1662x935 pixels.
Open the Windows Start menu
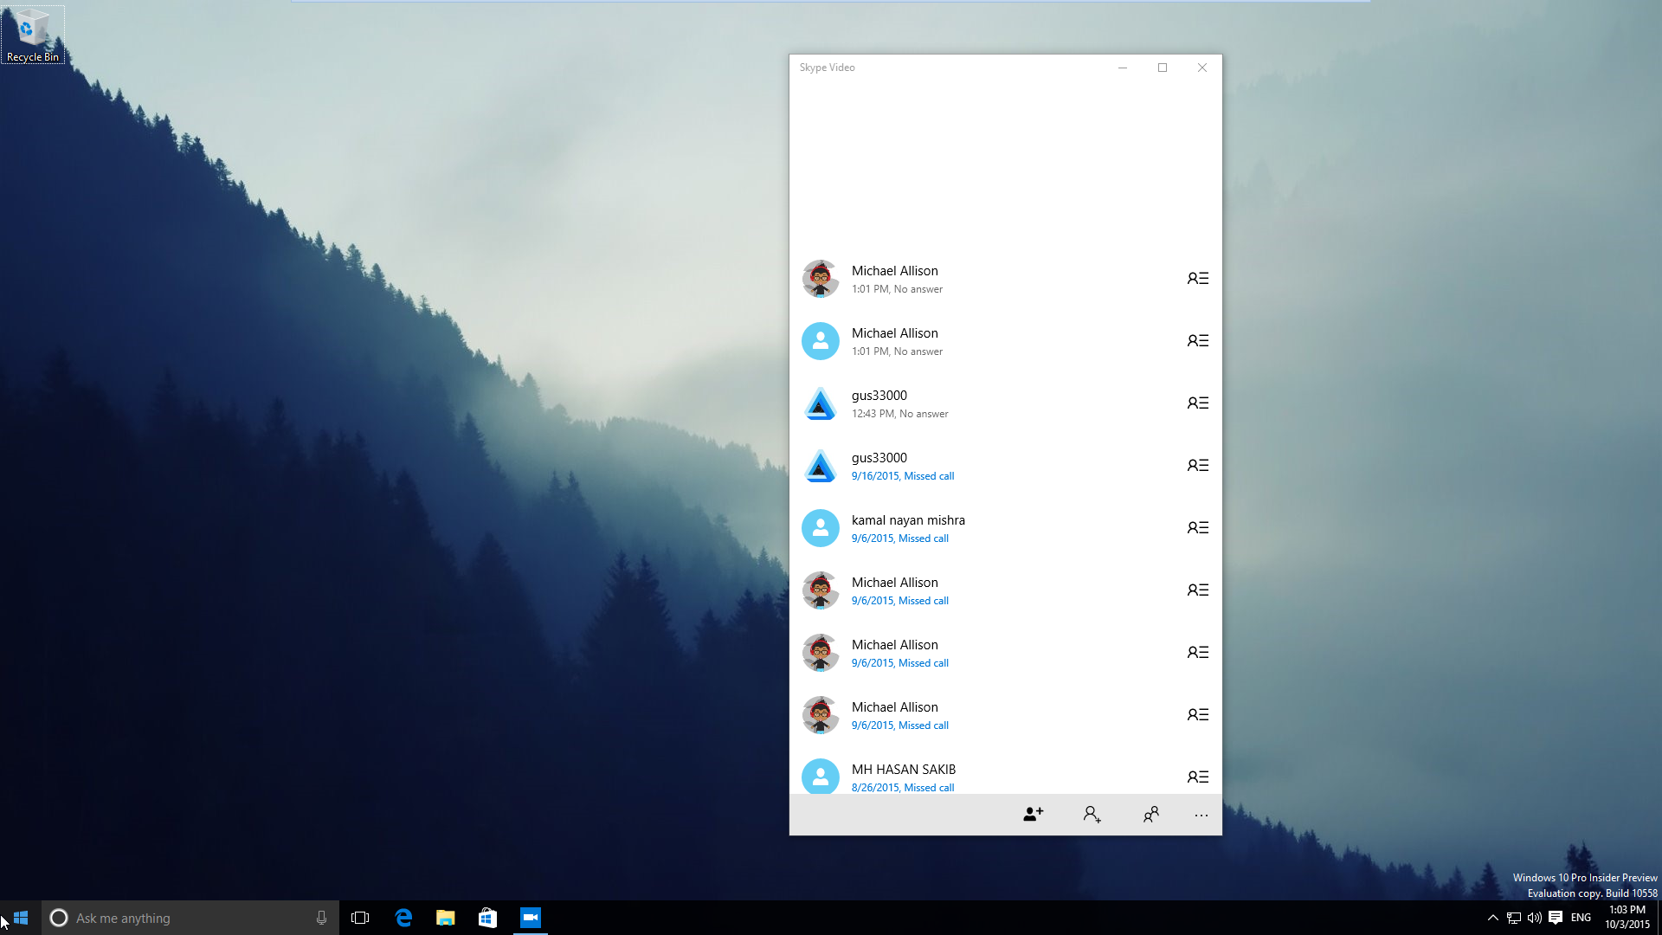click(21, 918)
